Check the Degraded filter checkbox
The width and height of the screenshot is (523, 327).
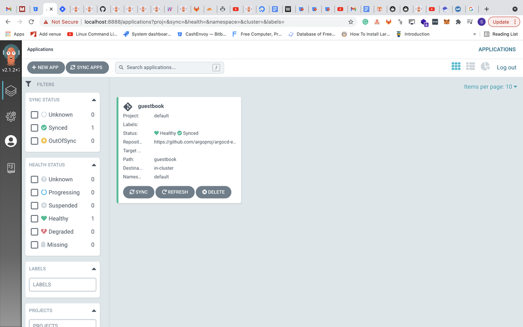pyautogui.click(x=34, y=232)
